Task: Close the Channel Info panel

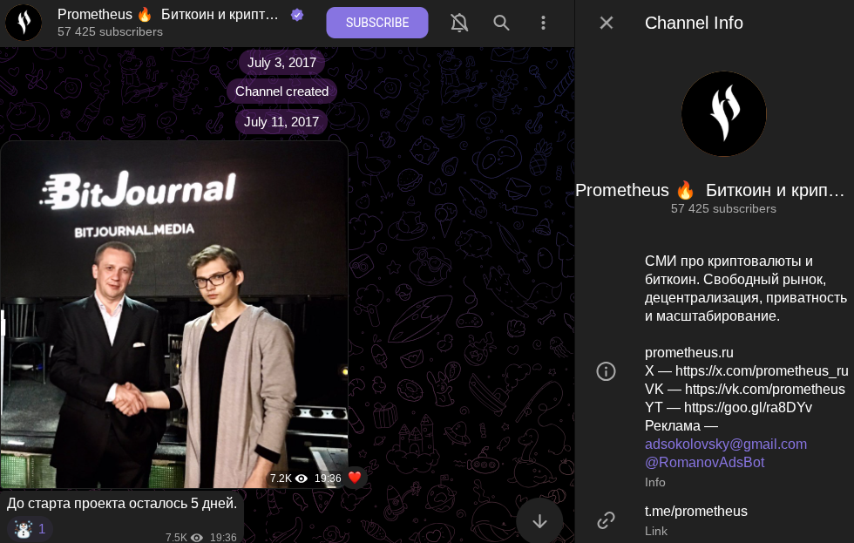Action: [x=607, y=23]
